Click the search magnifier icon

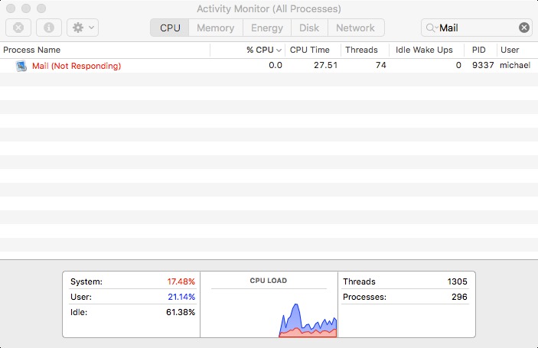click(430, 28)
